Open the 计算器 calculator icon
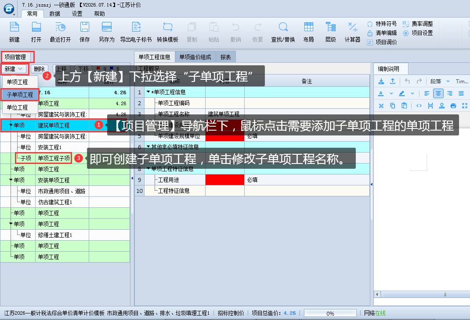The width and height of the screenshot is (470, 320). pyautogui.click(x=352, y=27)
